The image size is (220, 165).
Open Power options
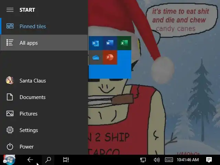tap(44, 147)
